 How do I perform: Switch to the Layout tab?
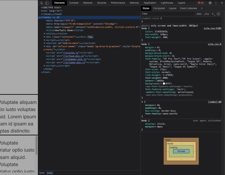tap(173, 8)
